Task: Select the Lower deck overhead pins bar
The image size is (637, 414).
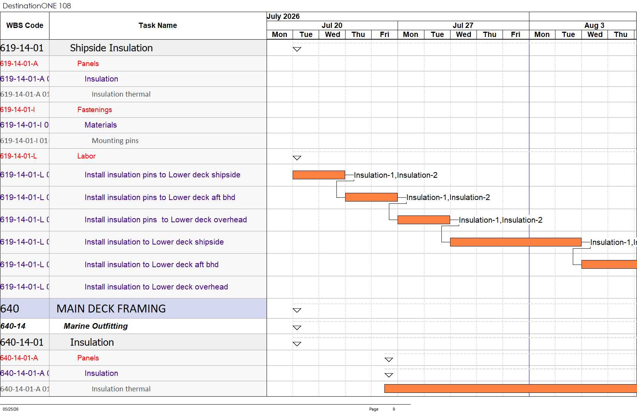Action: (424, 220)
